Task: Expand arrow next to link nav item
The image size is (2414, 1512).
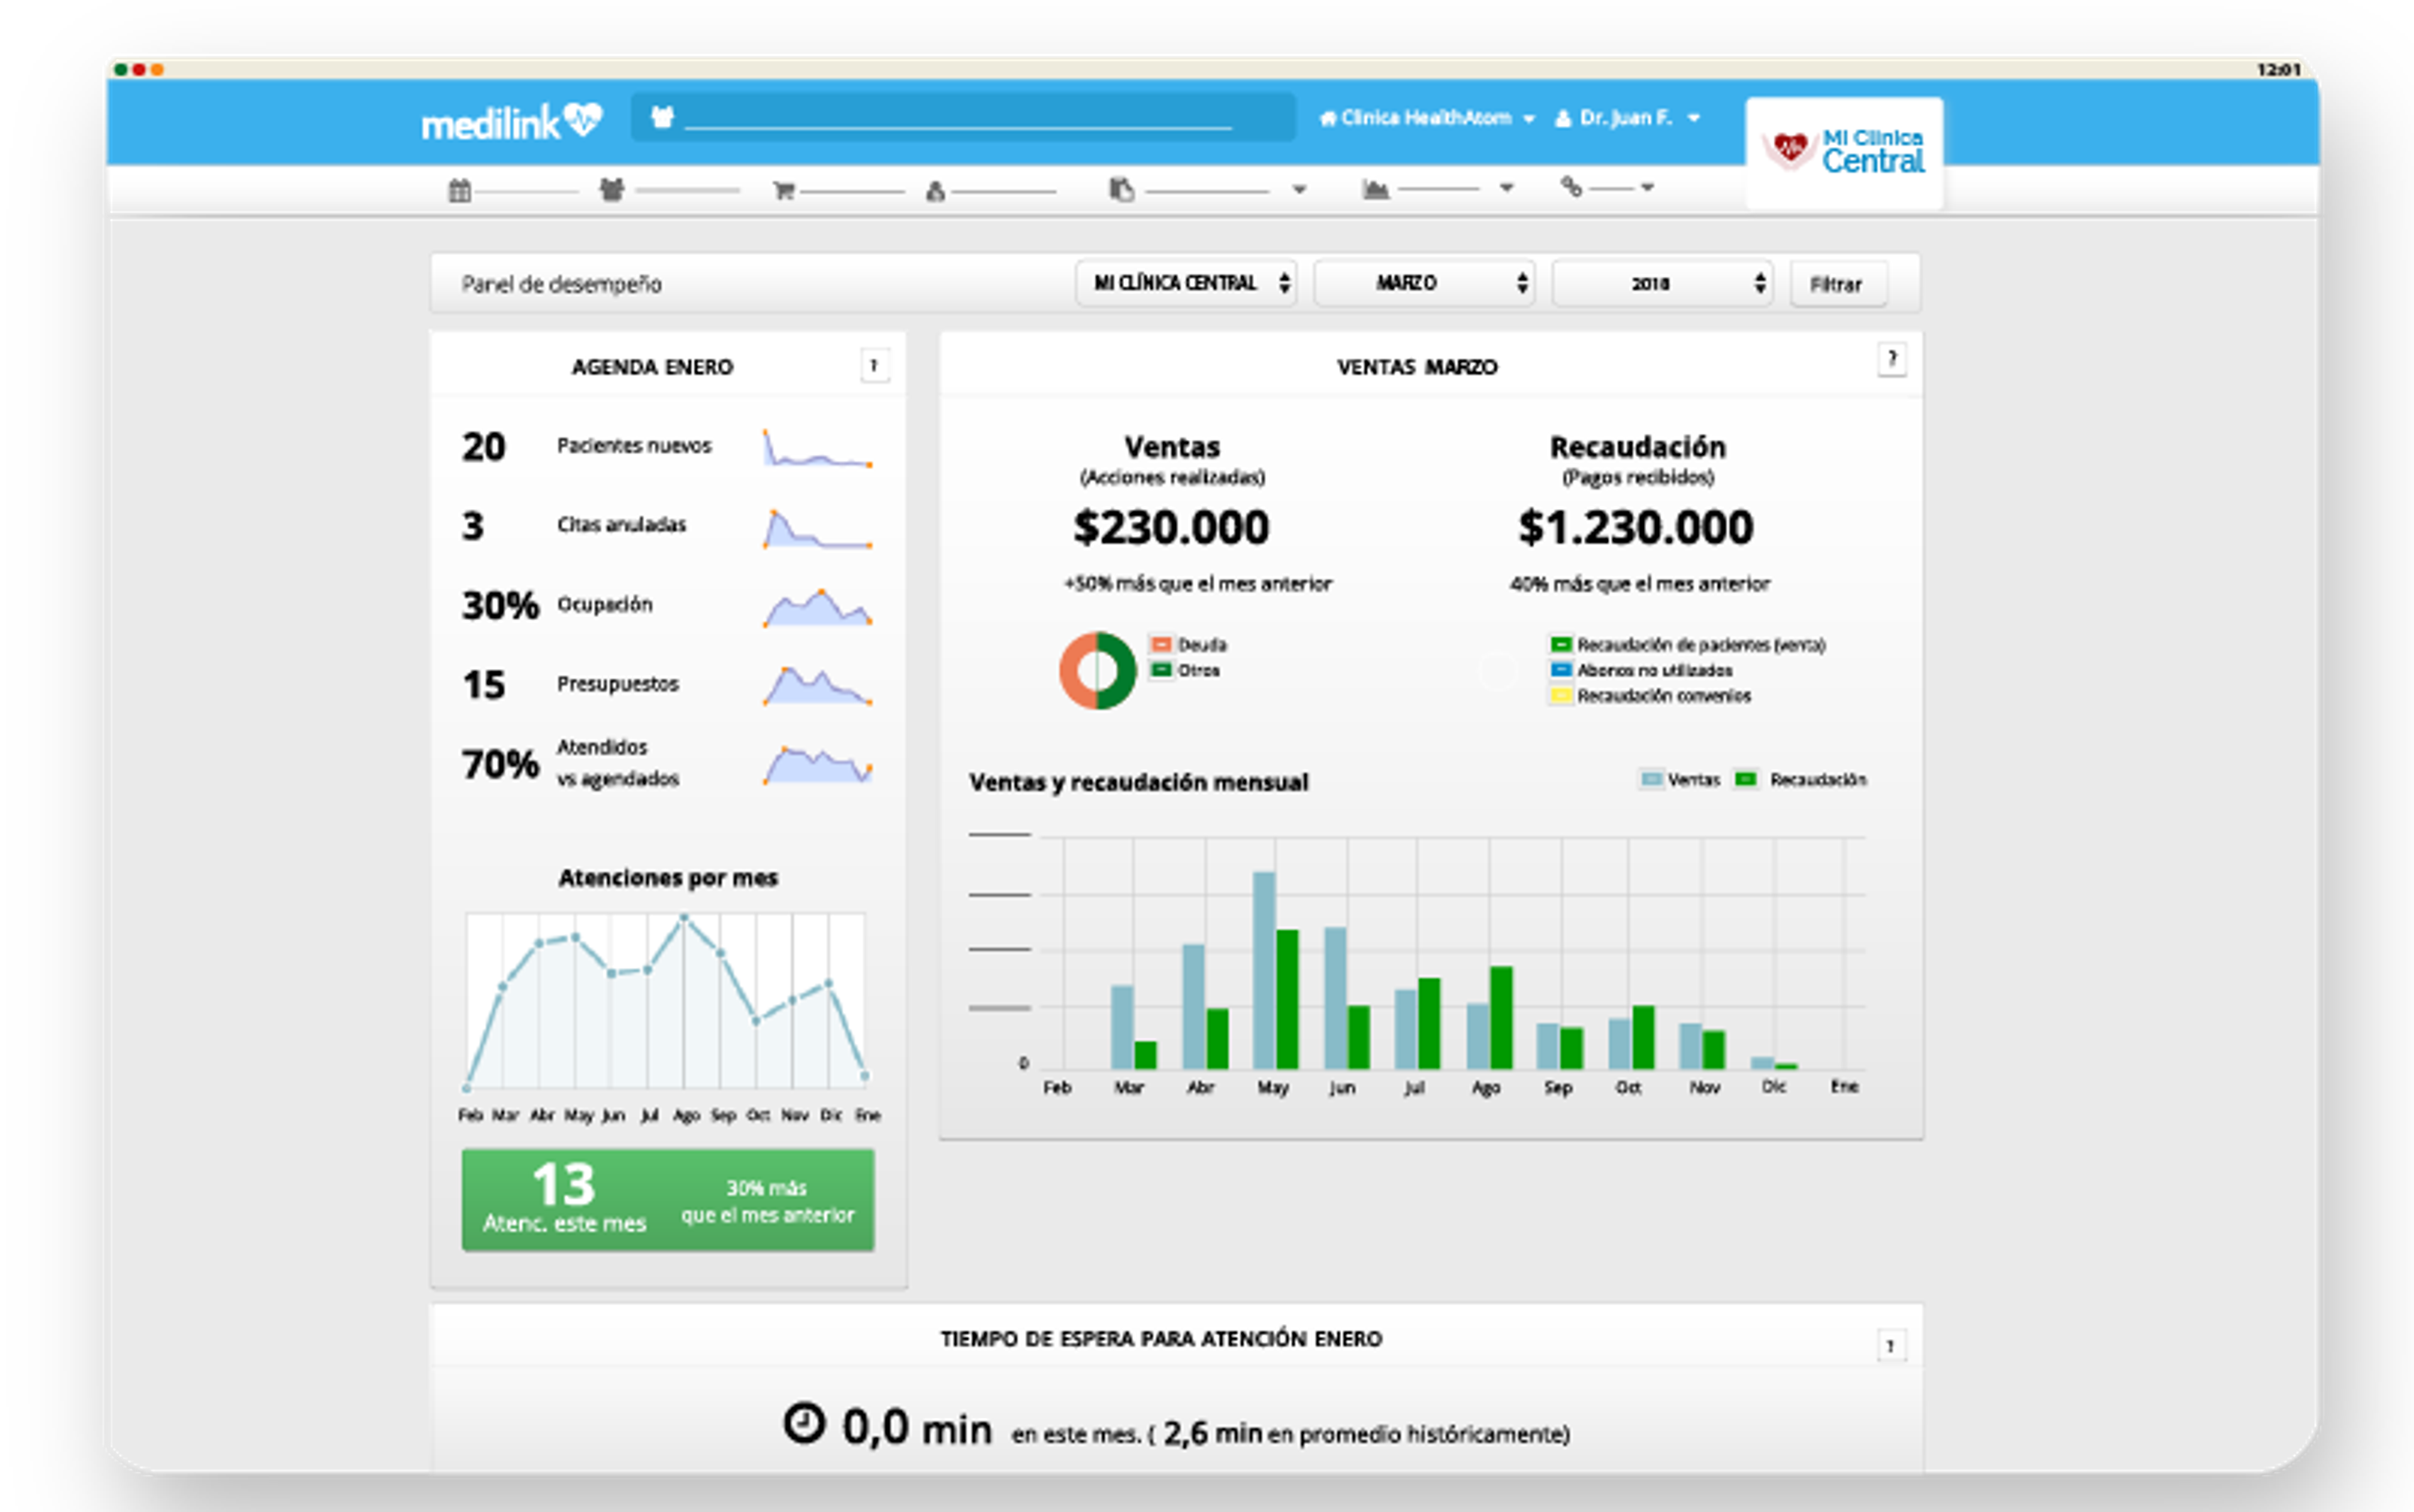Action: 1647,187
